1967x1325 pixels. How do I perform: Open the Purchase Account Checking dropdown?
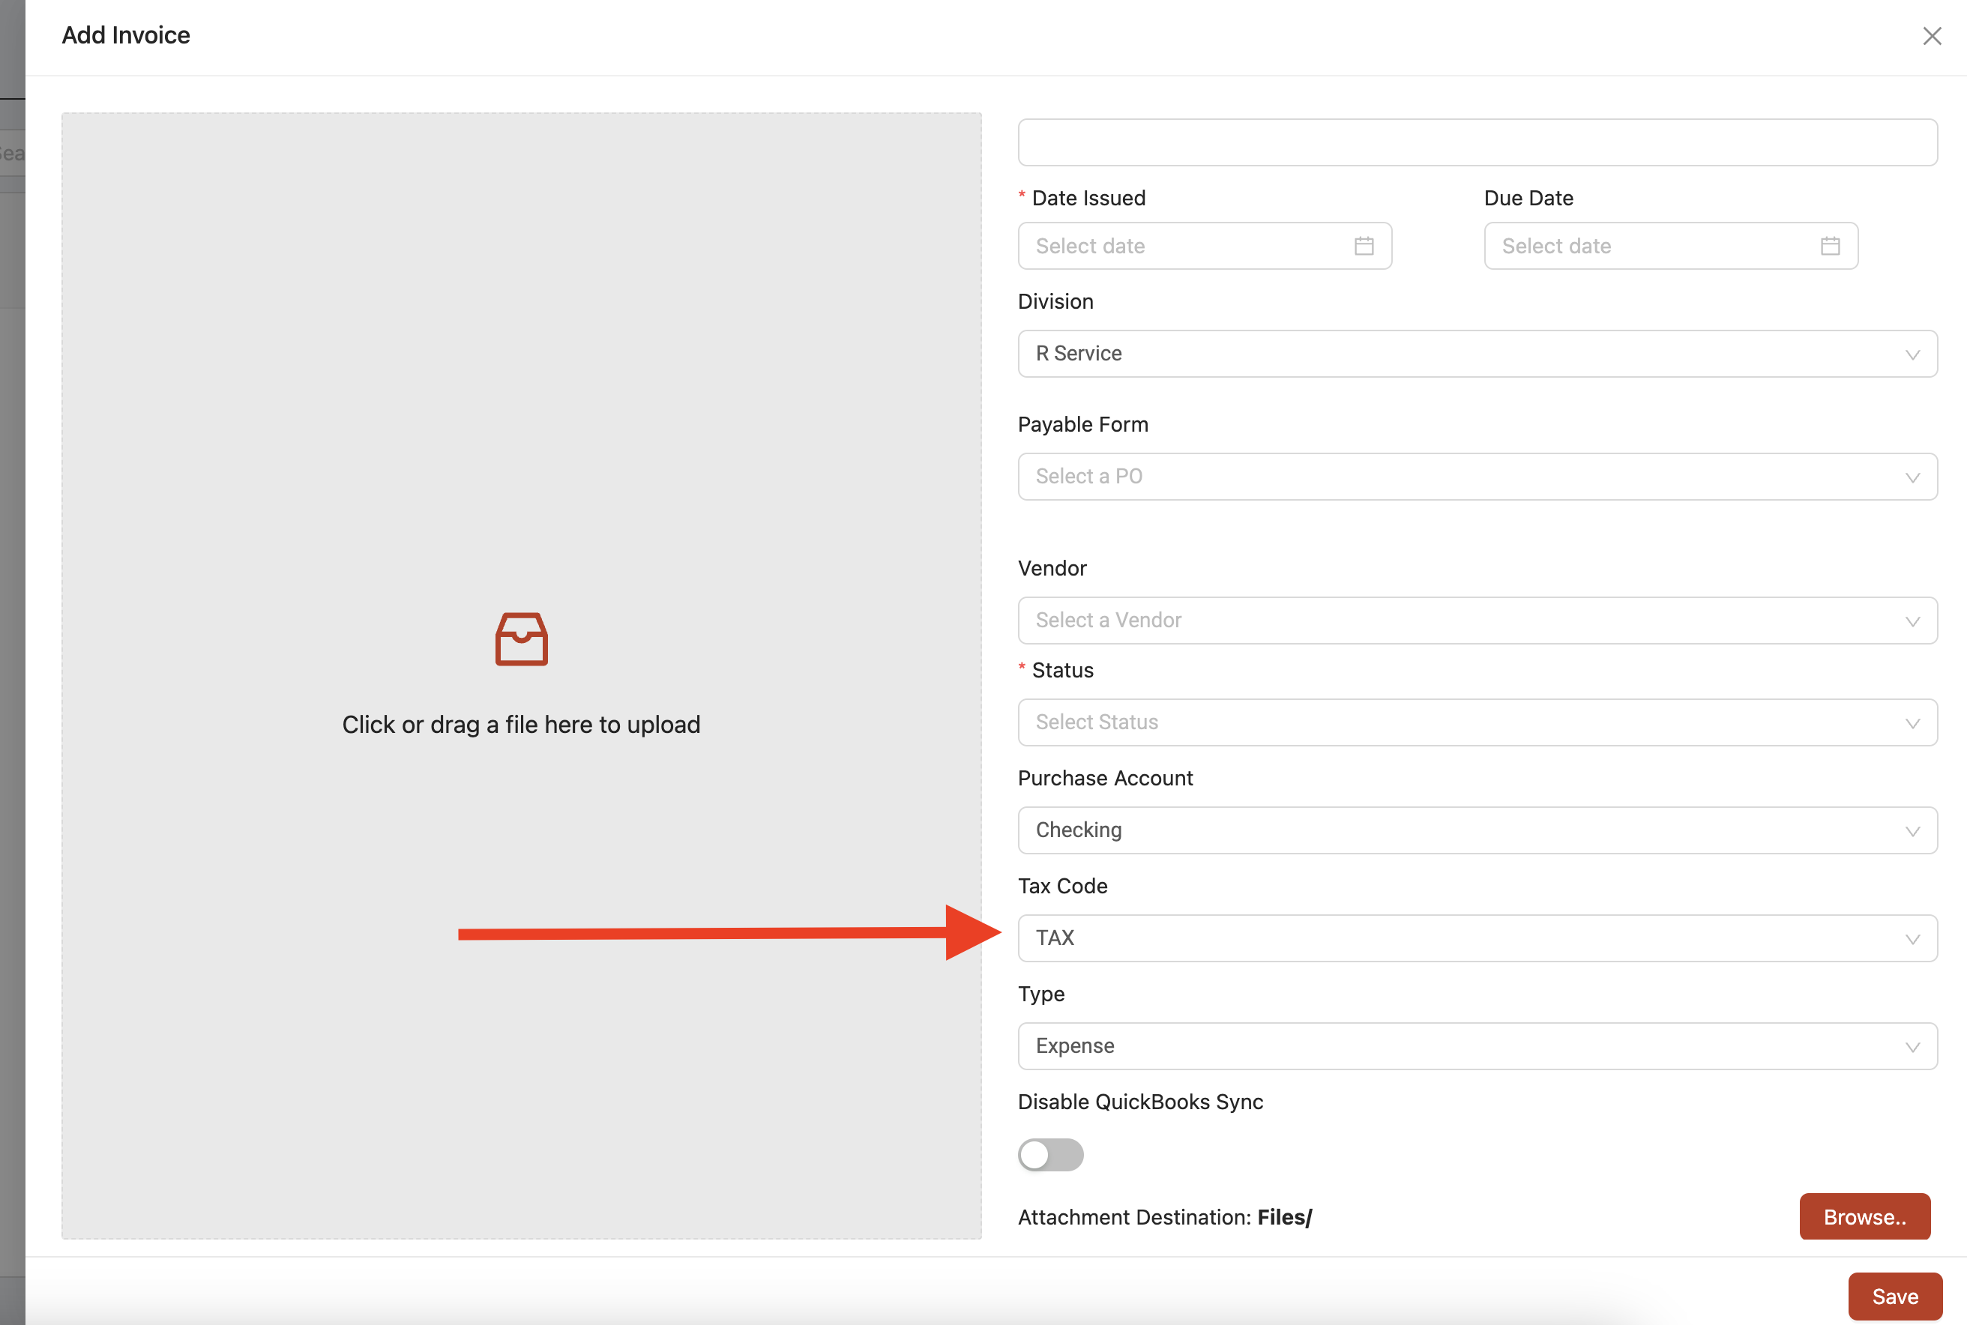tap(1477, 830)
